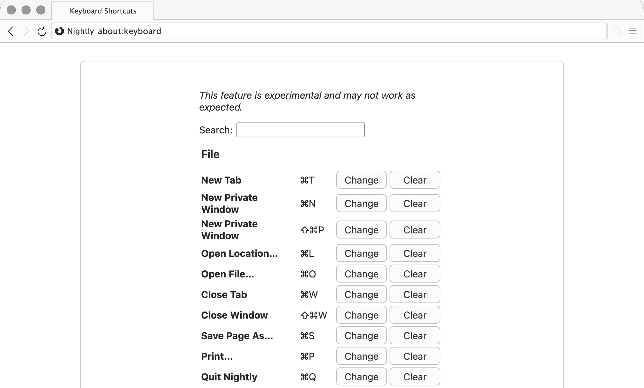Reload the page with the refresh icon
The image size is (644, 388).
click(41, 31)
